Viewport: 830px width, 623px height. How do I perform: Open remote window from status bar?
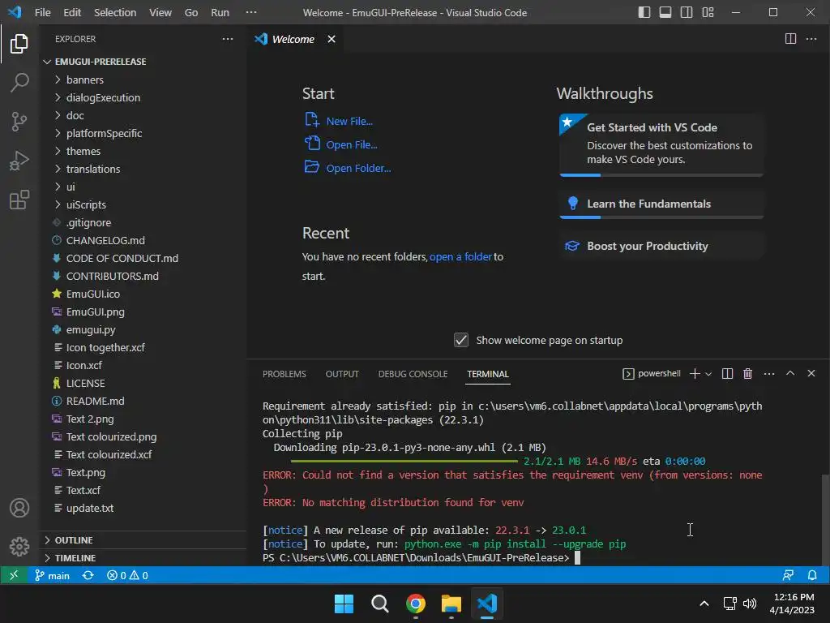coord(14,575)
